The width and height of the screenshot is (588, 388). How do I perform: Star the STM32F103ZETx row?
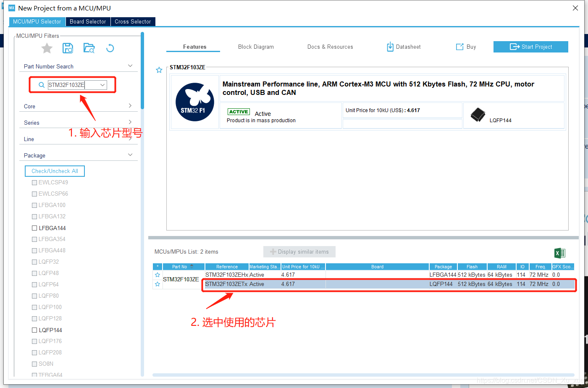point(157,284)
